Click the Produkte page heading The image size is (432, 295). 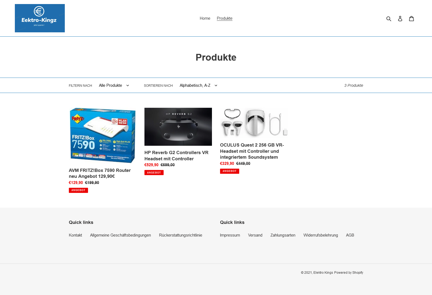(216, 57)
